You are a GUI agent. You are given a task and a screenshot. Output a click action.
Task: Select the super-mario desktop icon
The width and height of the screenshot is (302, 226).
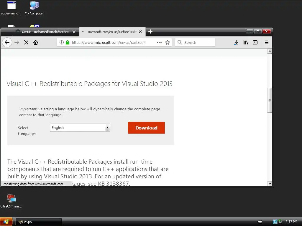click(x=12, y=8)
